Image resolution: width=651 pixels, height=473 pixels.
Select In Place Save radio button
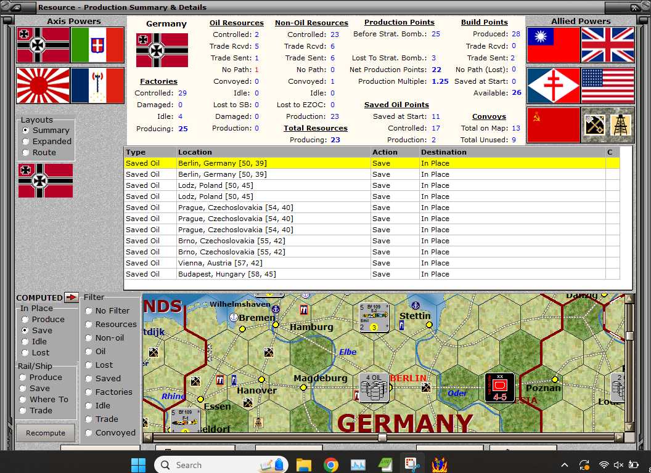click(x=25, y=331)
